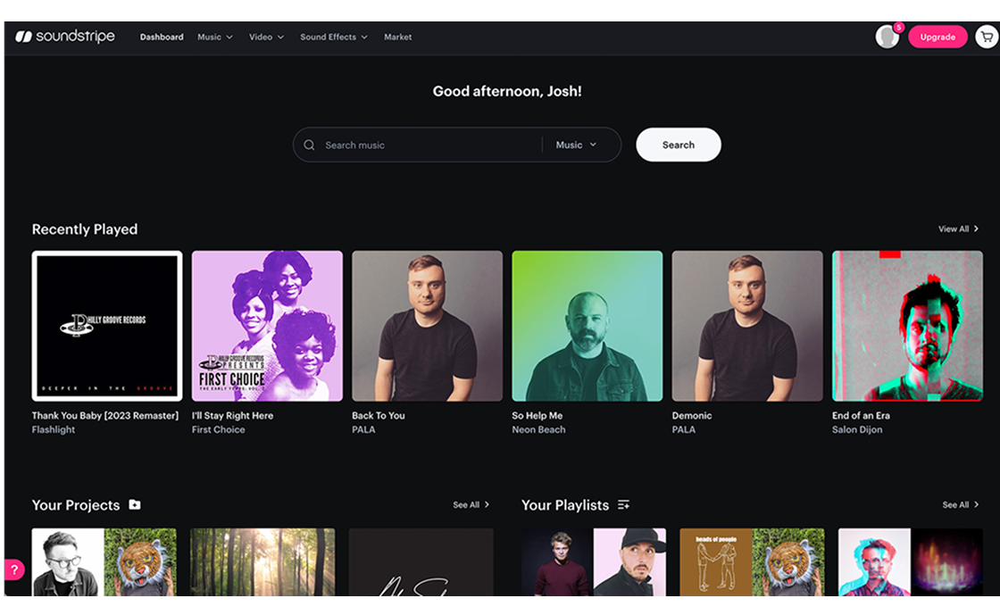Open End of an Era cover art
1000x615 pixels.
click(x=907, y=326)
